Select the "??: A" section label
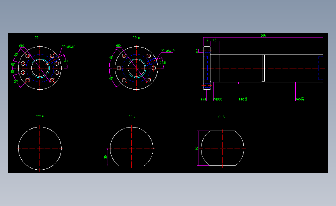Screen dimensions: 336x206 click(x=40, y=116)
